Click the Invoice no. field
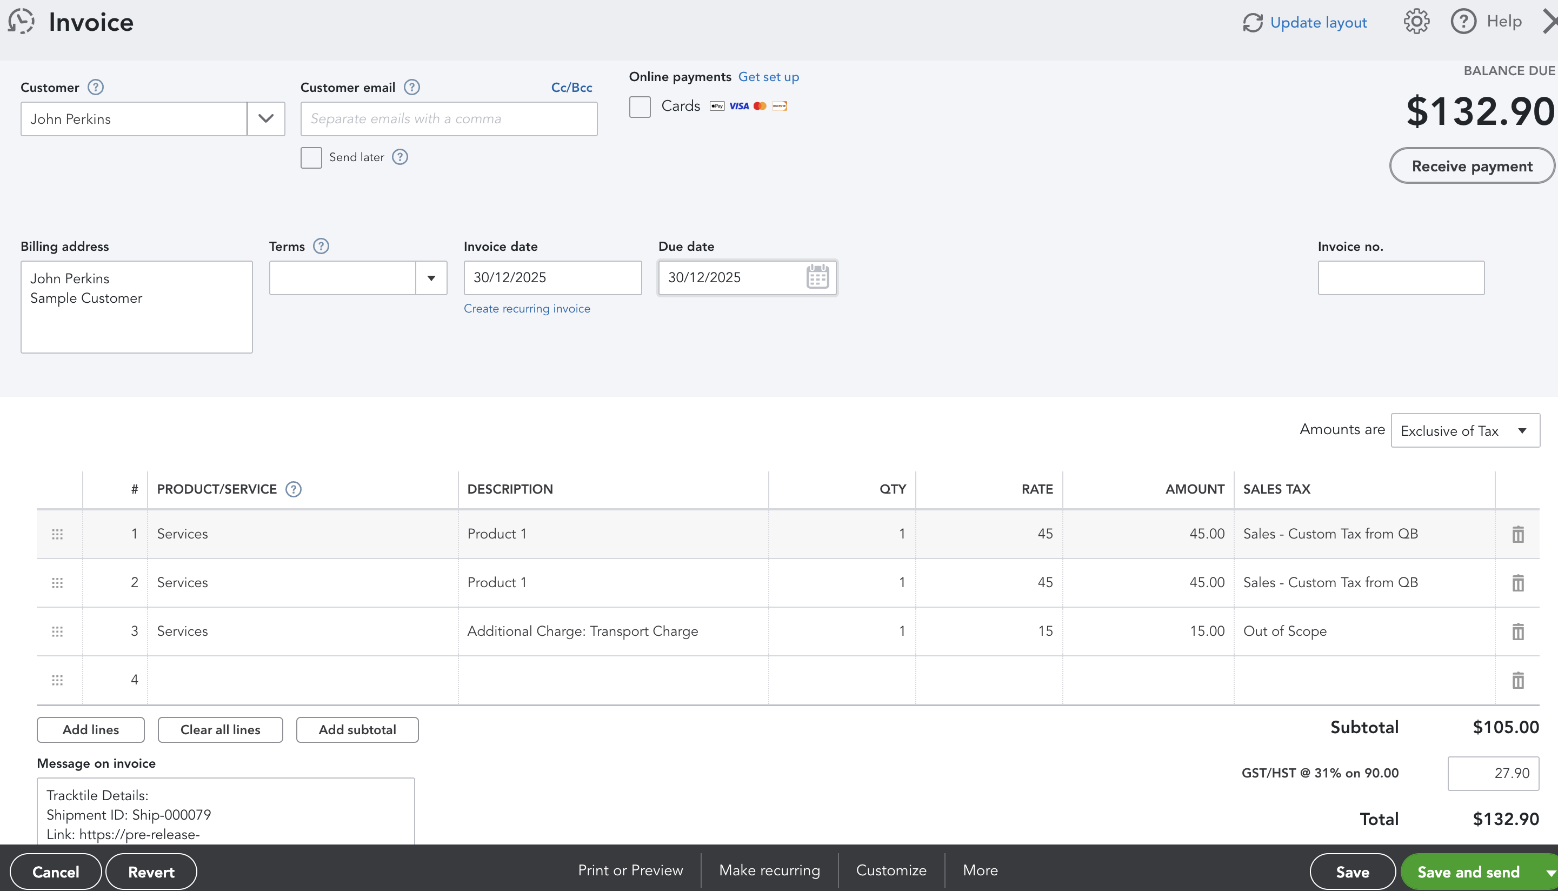Screen dimensions: 1558x891 click(1400, 278)
